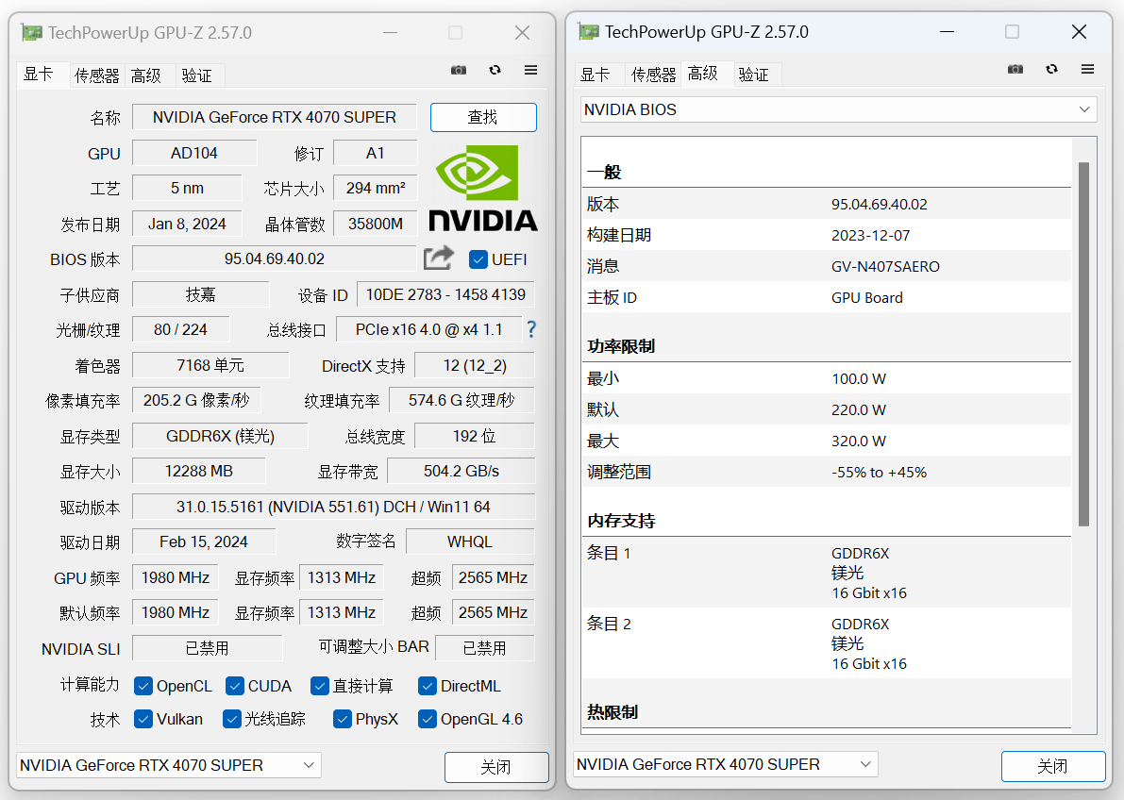Switch to 传感器 tab in left window
Screen dimensions: 1124x800
97,75
